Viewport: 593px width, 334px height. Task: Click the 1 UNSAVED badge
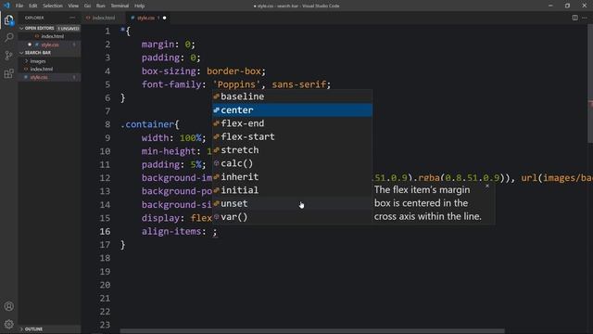click(69, 29)
